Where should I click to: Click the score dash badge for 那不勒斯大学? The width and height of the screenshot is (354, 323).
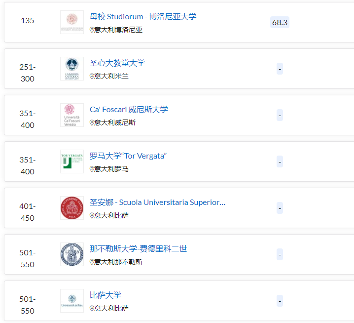click(x=280, y=254)
